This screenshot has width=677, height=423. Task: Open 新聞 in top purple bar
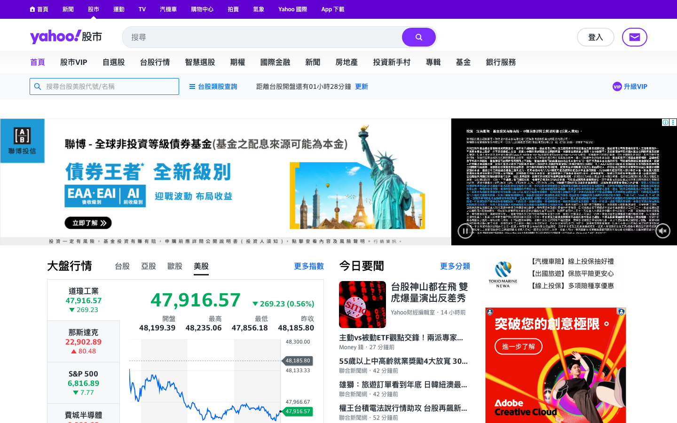point(68,9)
